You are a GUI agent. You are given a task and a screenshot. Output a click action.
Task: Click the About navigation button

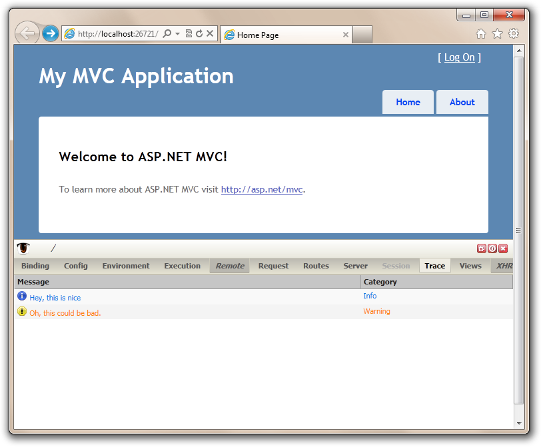(x=462, y=101)
